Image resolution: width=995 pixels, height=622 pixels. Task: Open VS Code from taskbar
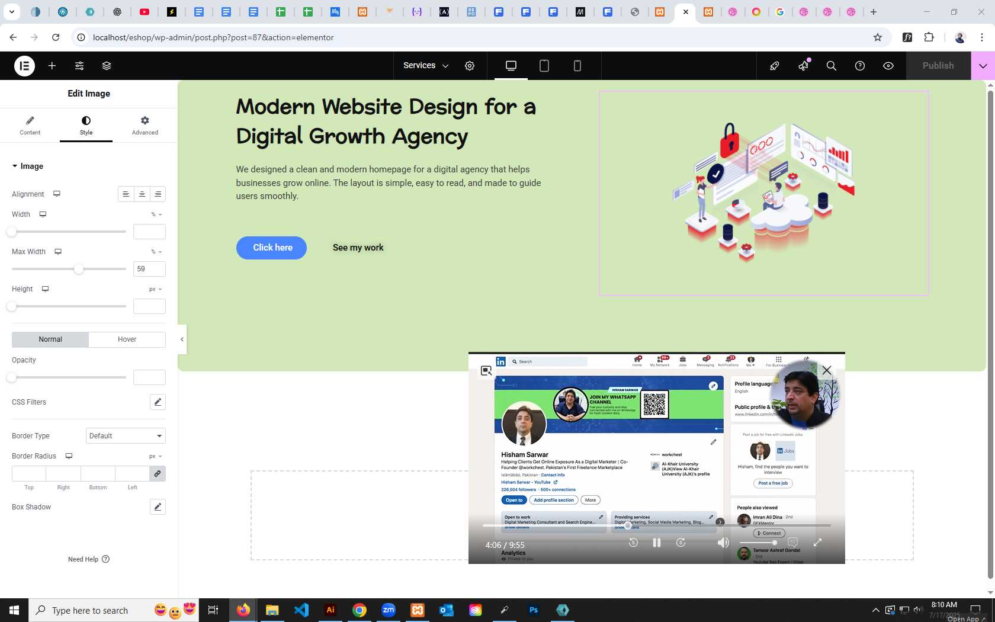pos(301,610)
